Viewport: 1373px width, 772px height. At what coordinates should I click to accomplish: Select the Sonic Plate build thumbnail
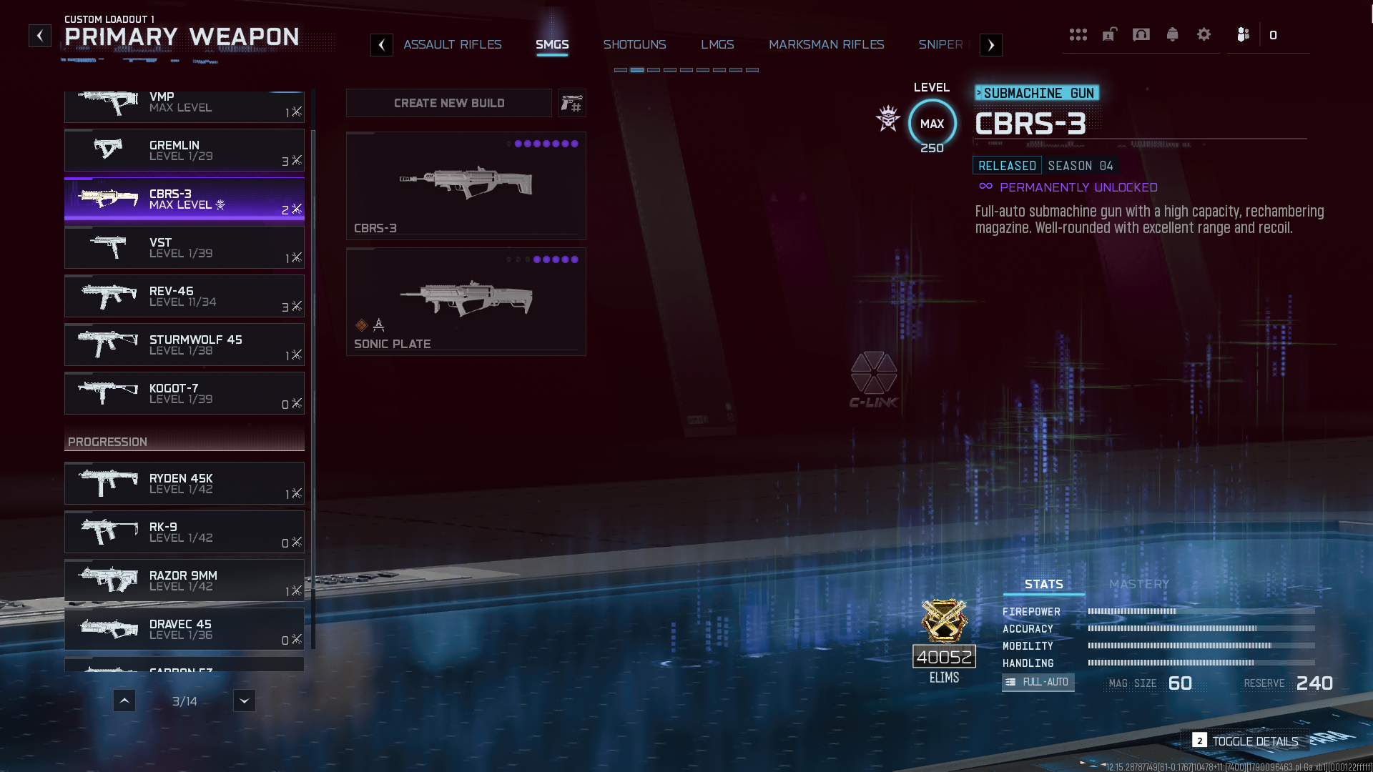click(x=466, y=302)
